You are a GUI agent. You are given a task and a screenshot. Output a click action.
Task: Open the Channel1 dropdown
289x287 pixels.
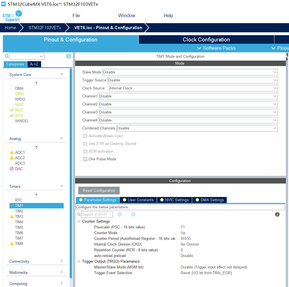(x=188, y=96)
